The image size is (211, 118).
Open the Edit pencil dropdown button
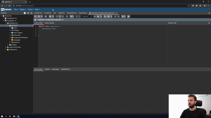pos(72,16)
